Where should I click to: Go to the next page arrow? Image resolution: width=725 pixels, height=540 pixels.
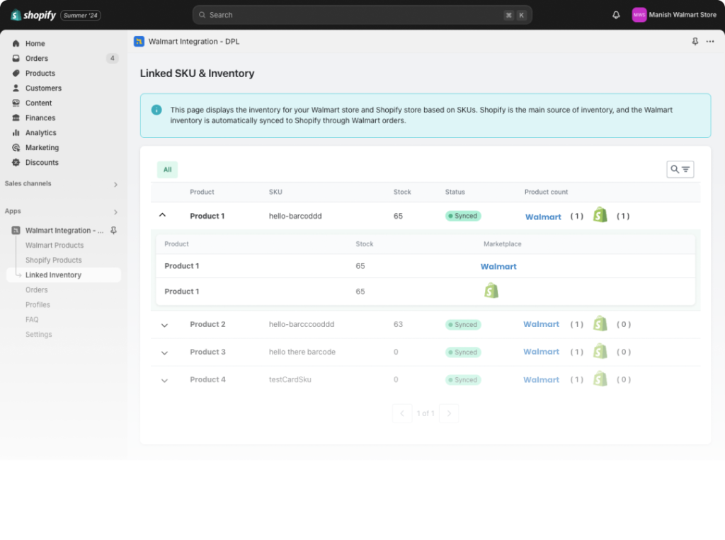click(x=448, y=413)
